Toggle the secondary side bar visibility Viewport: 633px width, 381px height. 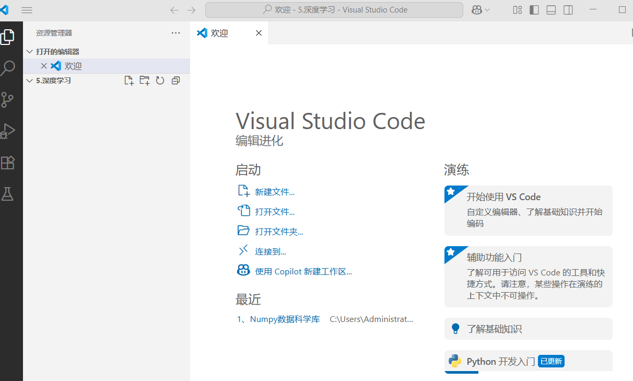click(x=568, y=10)
